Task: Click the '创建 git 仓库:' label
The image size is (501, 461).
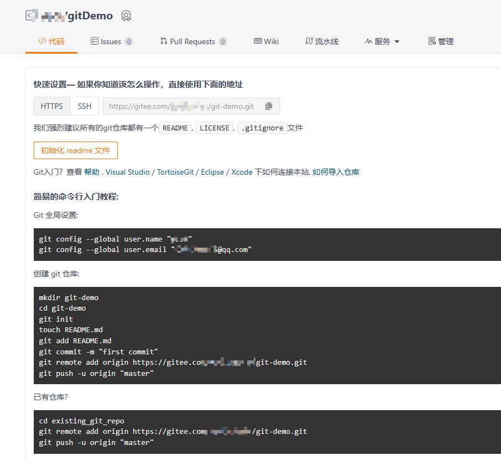Action: click(x=56, y=274)
